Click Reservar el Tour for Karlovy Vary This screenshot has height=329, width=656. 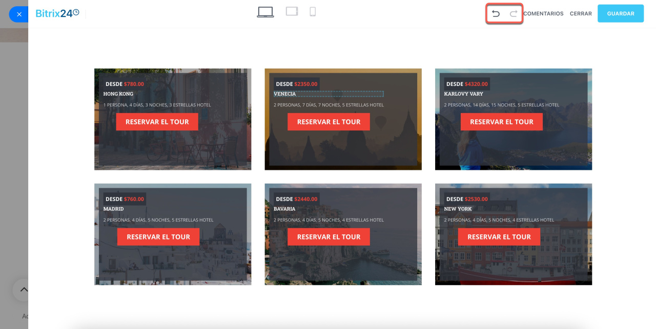(x=501, y=122)
